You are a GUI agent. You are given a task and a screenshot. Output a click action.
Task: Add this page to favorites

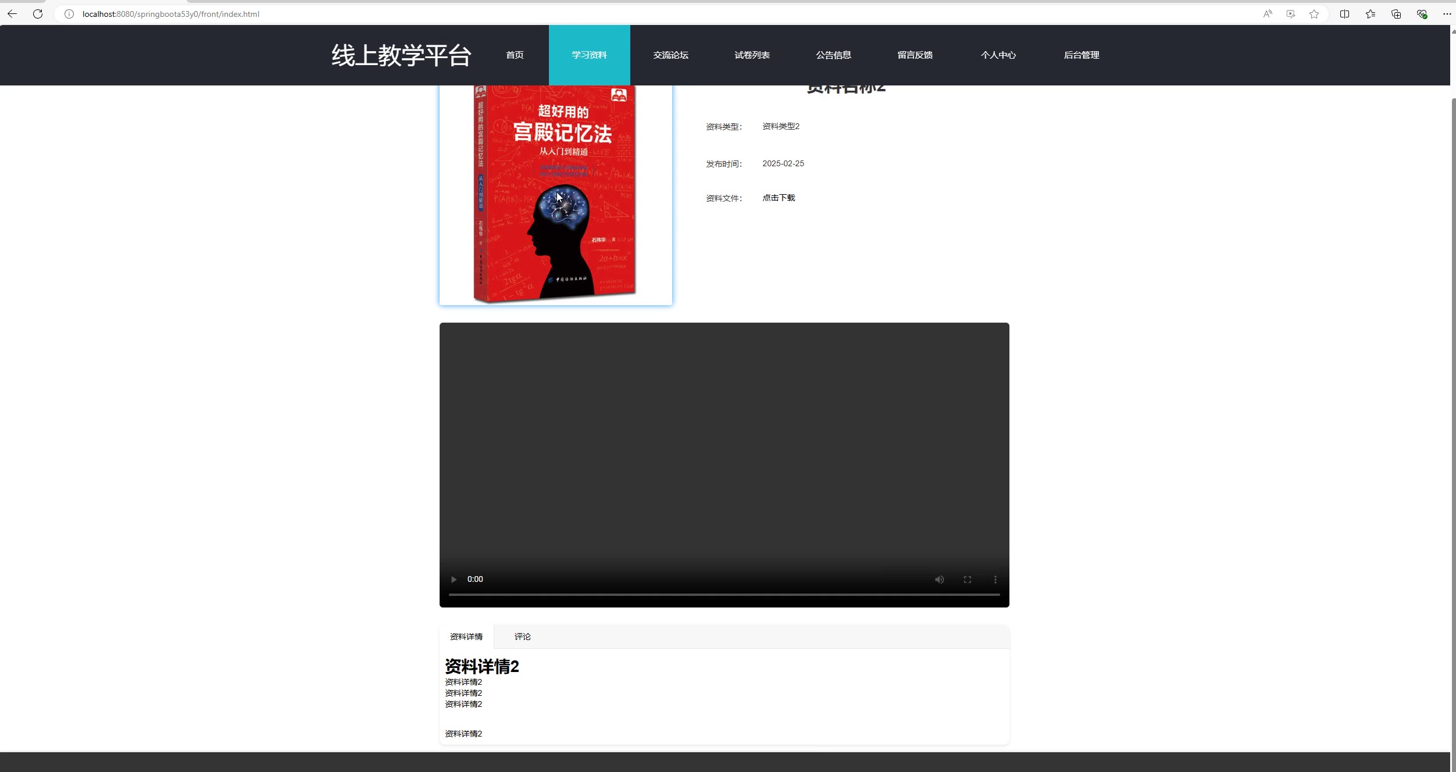tap(1314, 14)
